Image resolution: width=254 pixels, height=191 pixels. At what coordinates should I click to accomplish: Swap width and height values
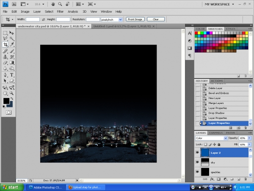43,20
